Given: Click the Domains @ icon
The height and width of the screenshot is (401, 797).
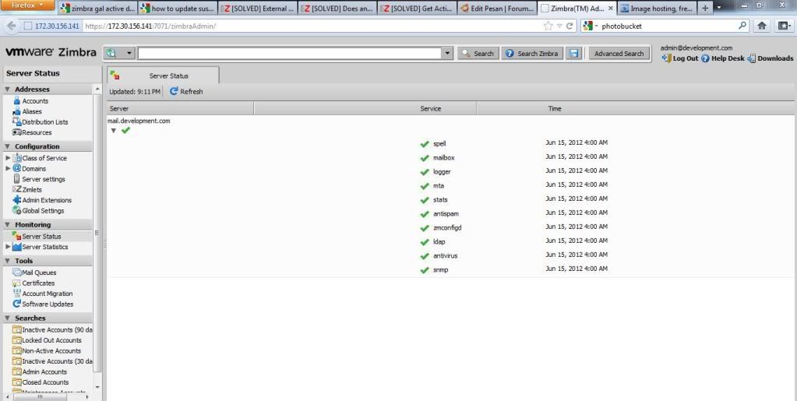Looking at the screenshot, I should [x=17, y=168].
